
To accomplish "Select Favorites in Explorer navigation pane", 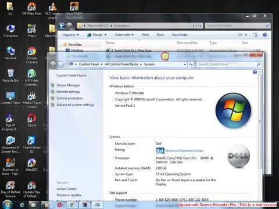I will click(x=73, y=45).
